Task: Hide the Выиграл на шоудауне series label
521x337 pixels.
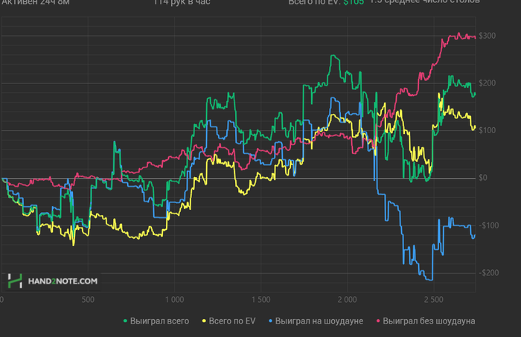Action: coord(319,321)
